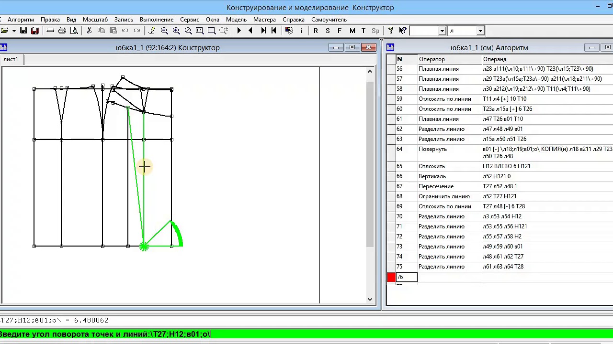Open the Вид menu

click(x=71, y=20)
